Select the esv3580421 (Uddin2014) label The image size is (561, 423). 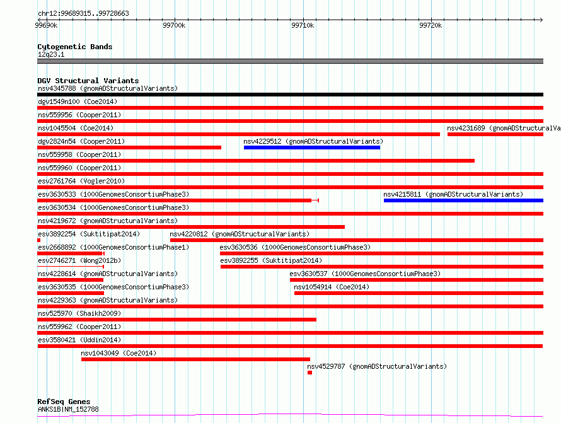point(79,340)
